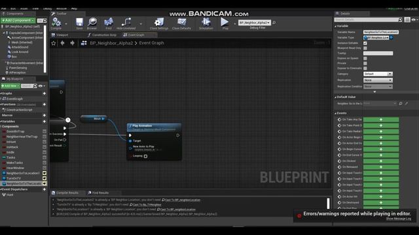Open the Debug Filter dropdown
Screen dimensions: 419x235
[x=255, y=23]
